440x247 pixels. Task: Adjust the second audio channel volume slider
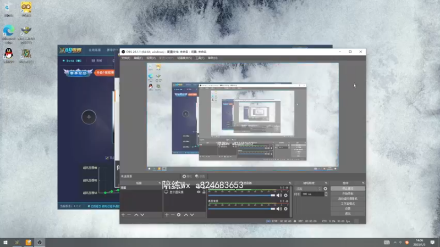241,209
